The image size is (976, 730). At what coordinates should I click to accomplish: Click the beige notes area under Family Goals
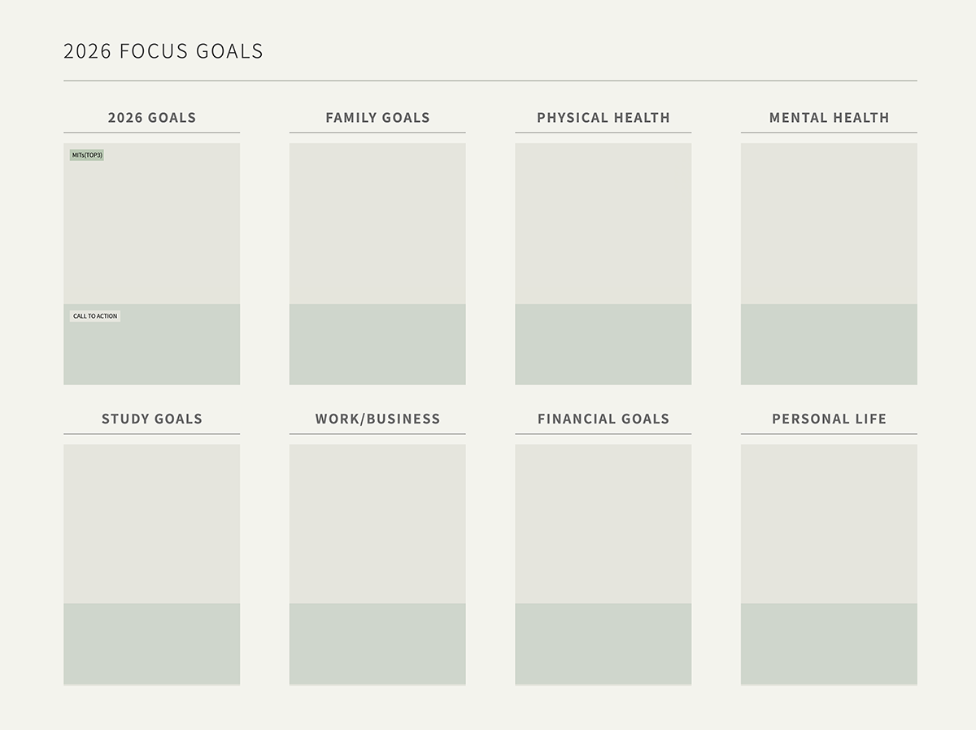point(377,224)
